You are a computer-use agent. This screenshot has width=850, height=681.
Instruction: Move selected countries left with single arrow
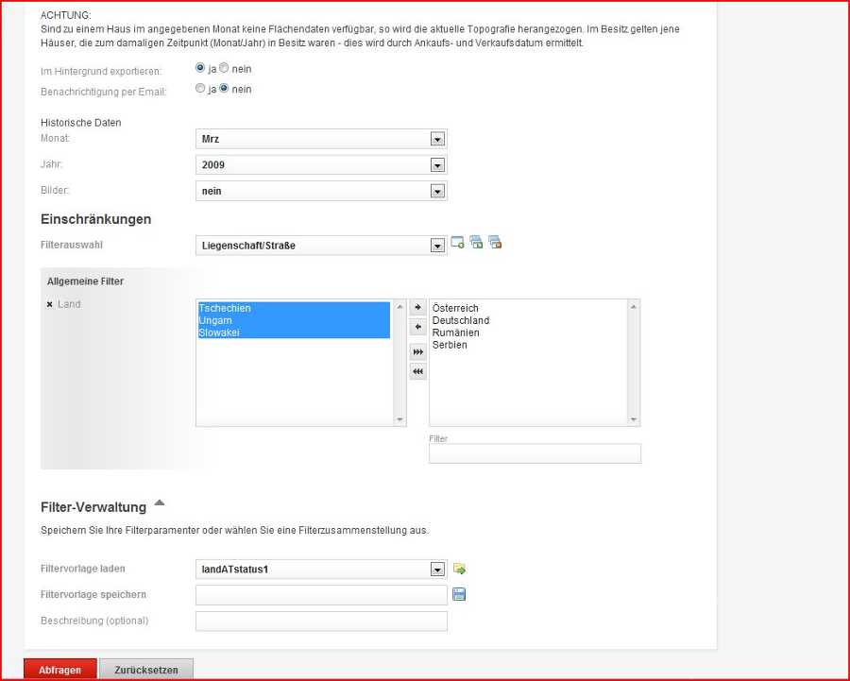coord(418,328)
